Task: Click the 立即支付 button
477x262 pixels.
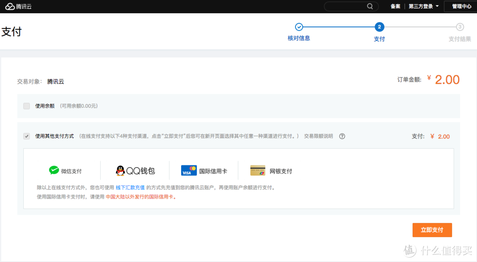Action: (432, 230)
